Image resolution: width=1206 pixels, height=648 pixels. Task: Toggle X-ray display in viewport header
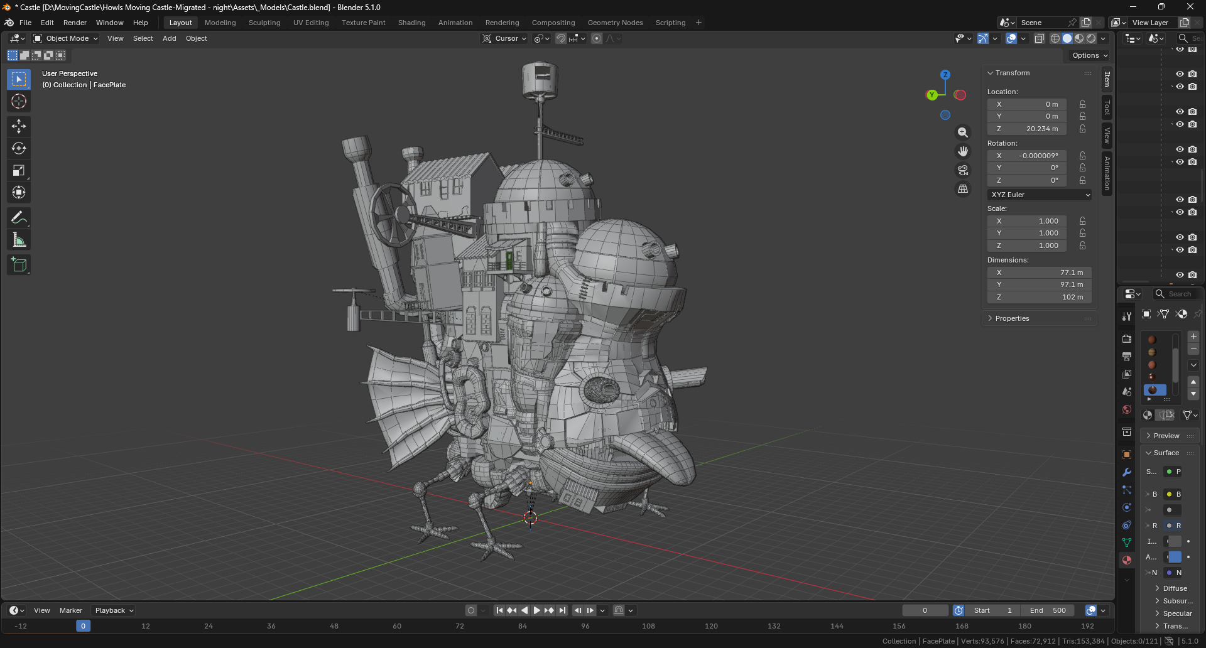(x=1040, y=38)
